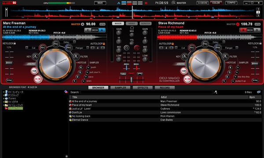
Task: Expand the iTunes tree node
Action: click(4, 98)
